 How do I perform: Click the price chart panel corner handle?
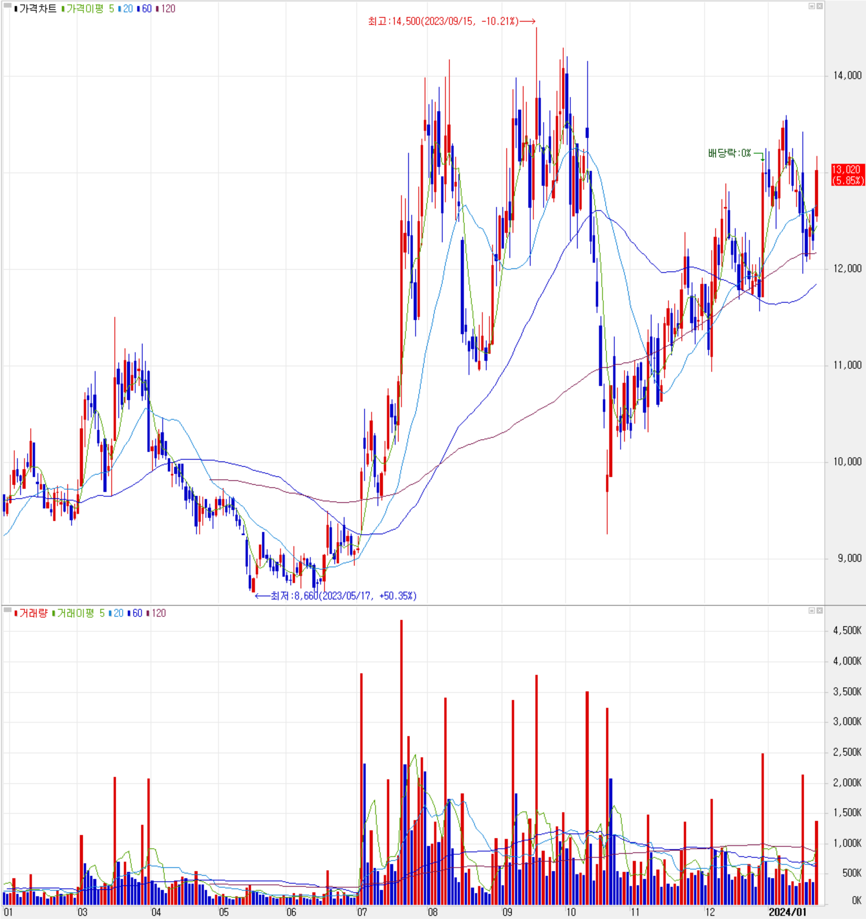coord(7,5)
